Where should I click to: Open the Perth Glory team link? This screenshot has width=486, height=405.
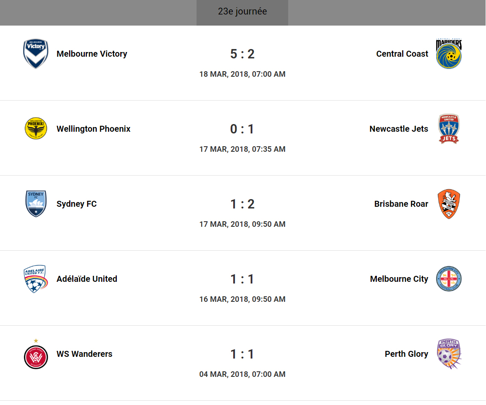click(406, 354)
